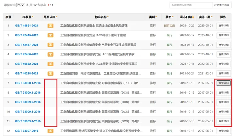Viewport: 233px width, 138px height.
Task: Sort by 类别 column header
Action: [153, 17]
